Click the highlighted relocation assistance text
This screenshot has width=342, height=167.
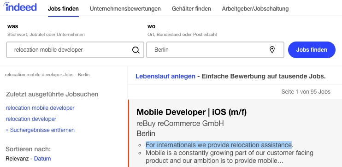[218, 145]
